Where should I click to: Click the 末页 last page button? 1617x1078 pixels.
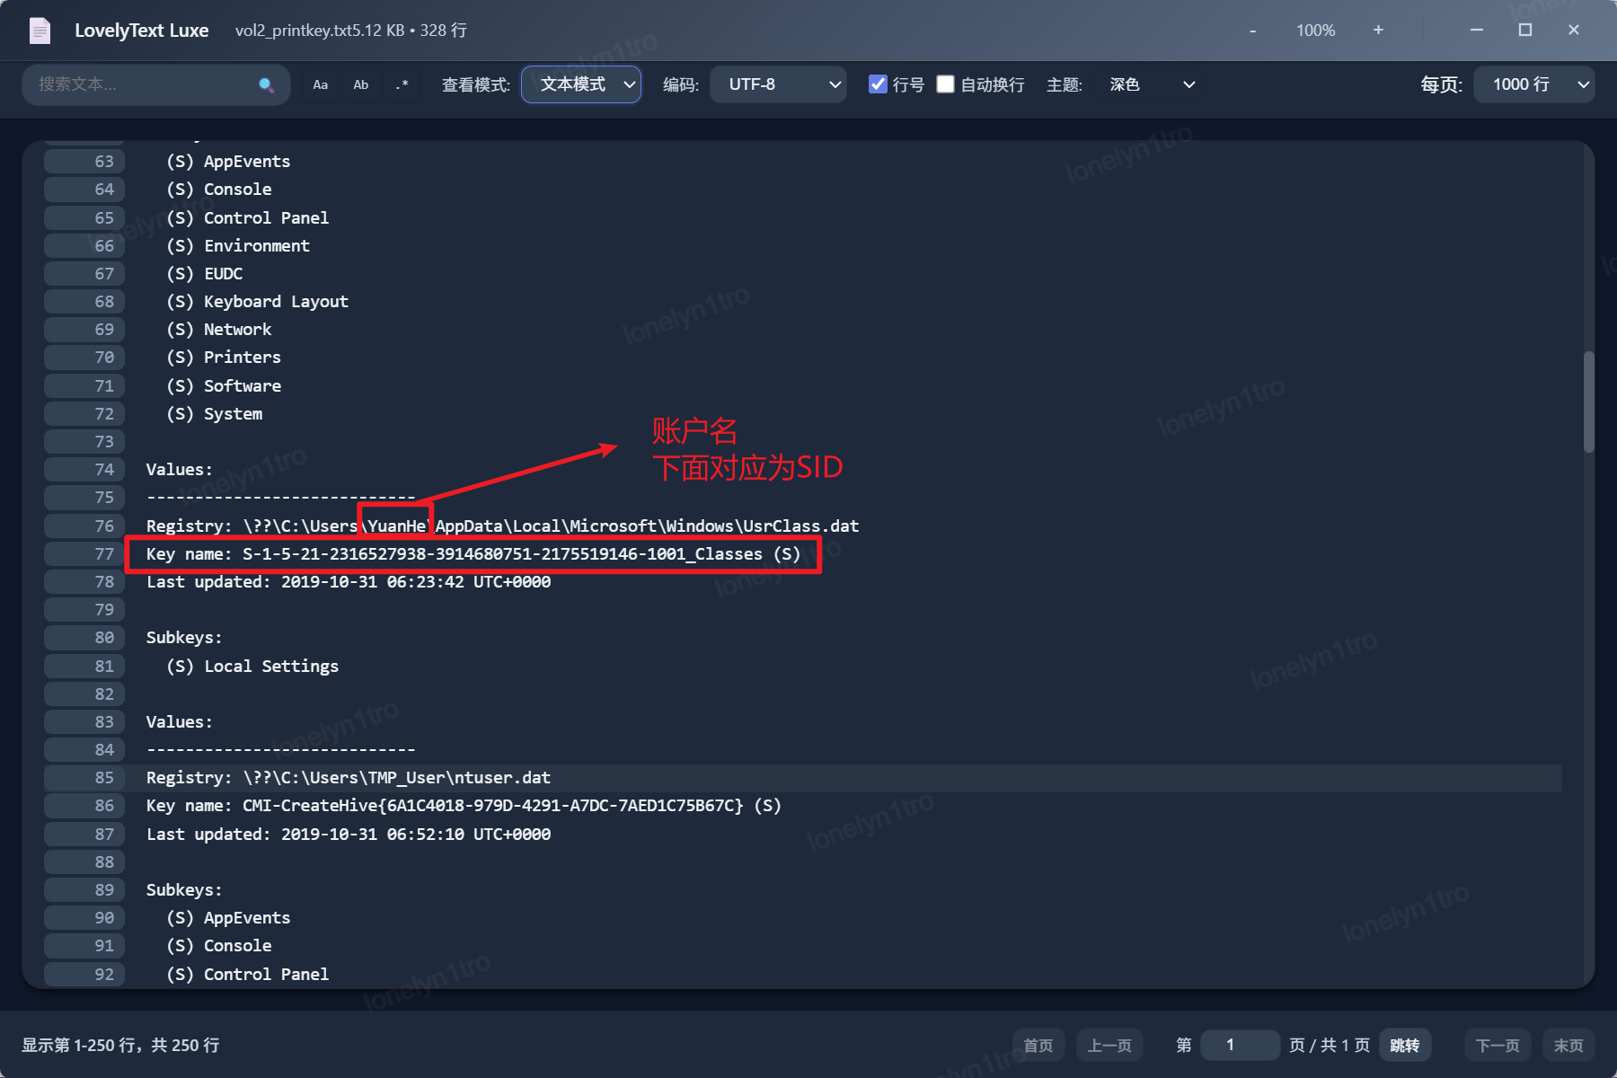(x=1568, y=1045)
